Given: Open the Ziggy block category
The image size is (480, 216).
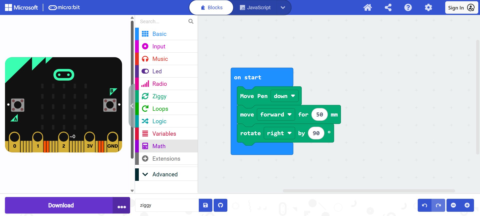Looking at the screenshot, I should (x=159, y=96).
